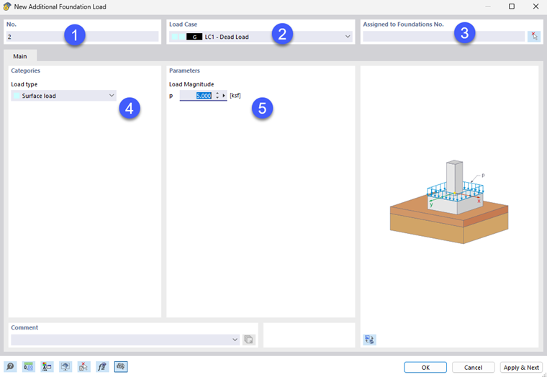The height and width of the screenshot is (377, 547).
Task: Click the foundation load preview graphic
Action: [x=449, y=202]
